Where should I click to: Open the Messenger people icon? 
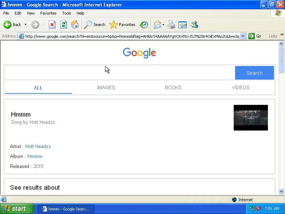pyautogui.click(x=194, y=25)
